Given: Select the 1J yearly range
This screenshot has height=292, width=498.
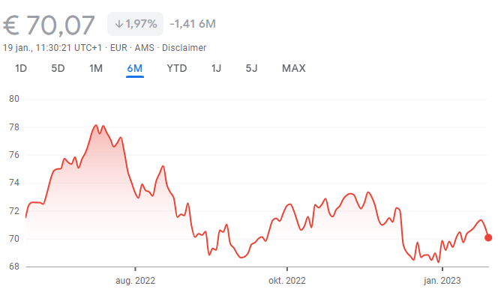Looking at the screenshot, I should [216, 68].
